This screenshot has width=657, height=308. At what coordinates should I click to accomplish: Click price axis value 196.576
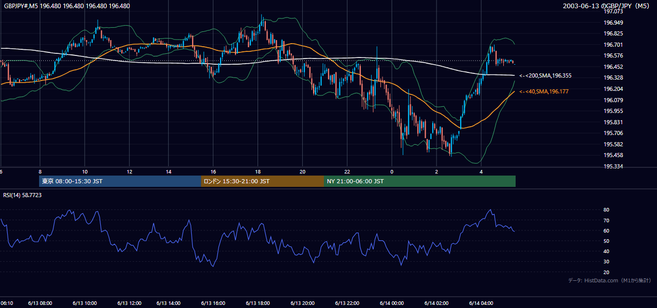[614, 55]
